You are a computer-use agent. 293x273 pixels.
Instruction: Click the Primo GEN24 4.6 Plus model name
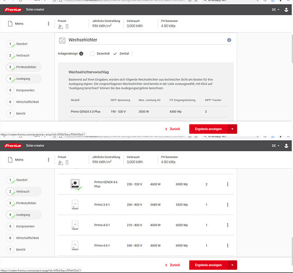tap(106, 184)
